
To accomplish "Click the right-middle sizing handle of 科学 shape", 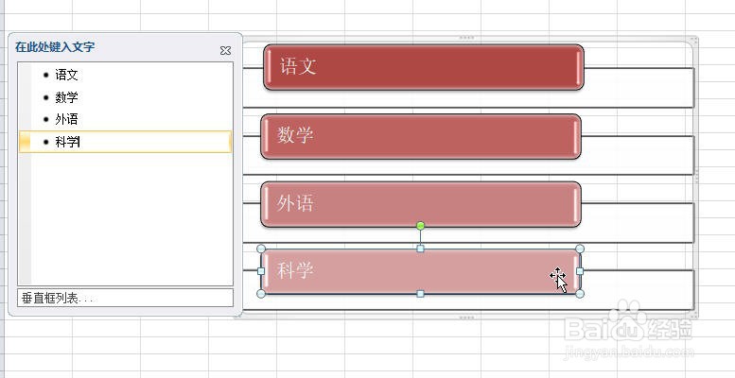I will click(x=580, y=271).
